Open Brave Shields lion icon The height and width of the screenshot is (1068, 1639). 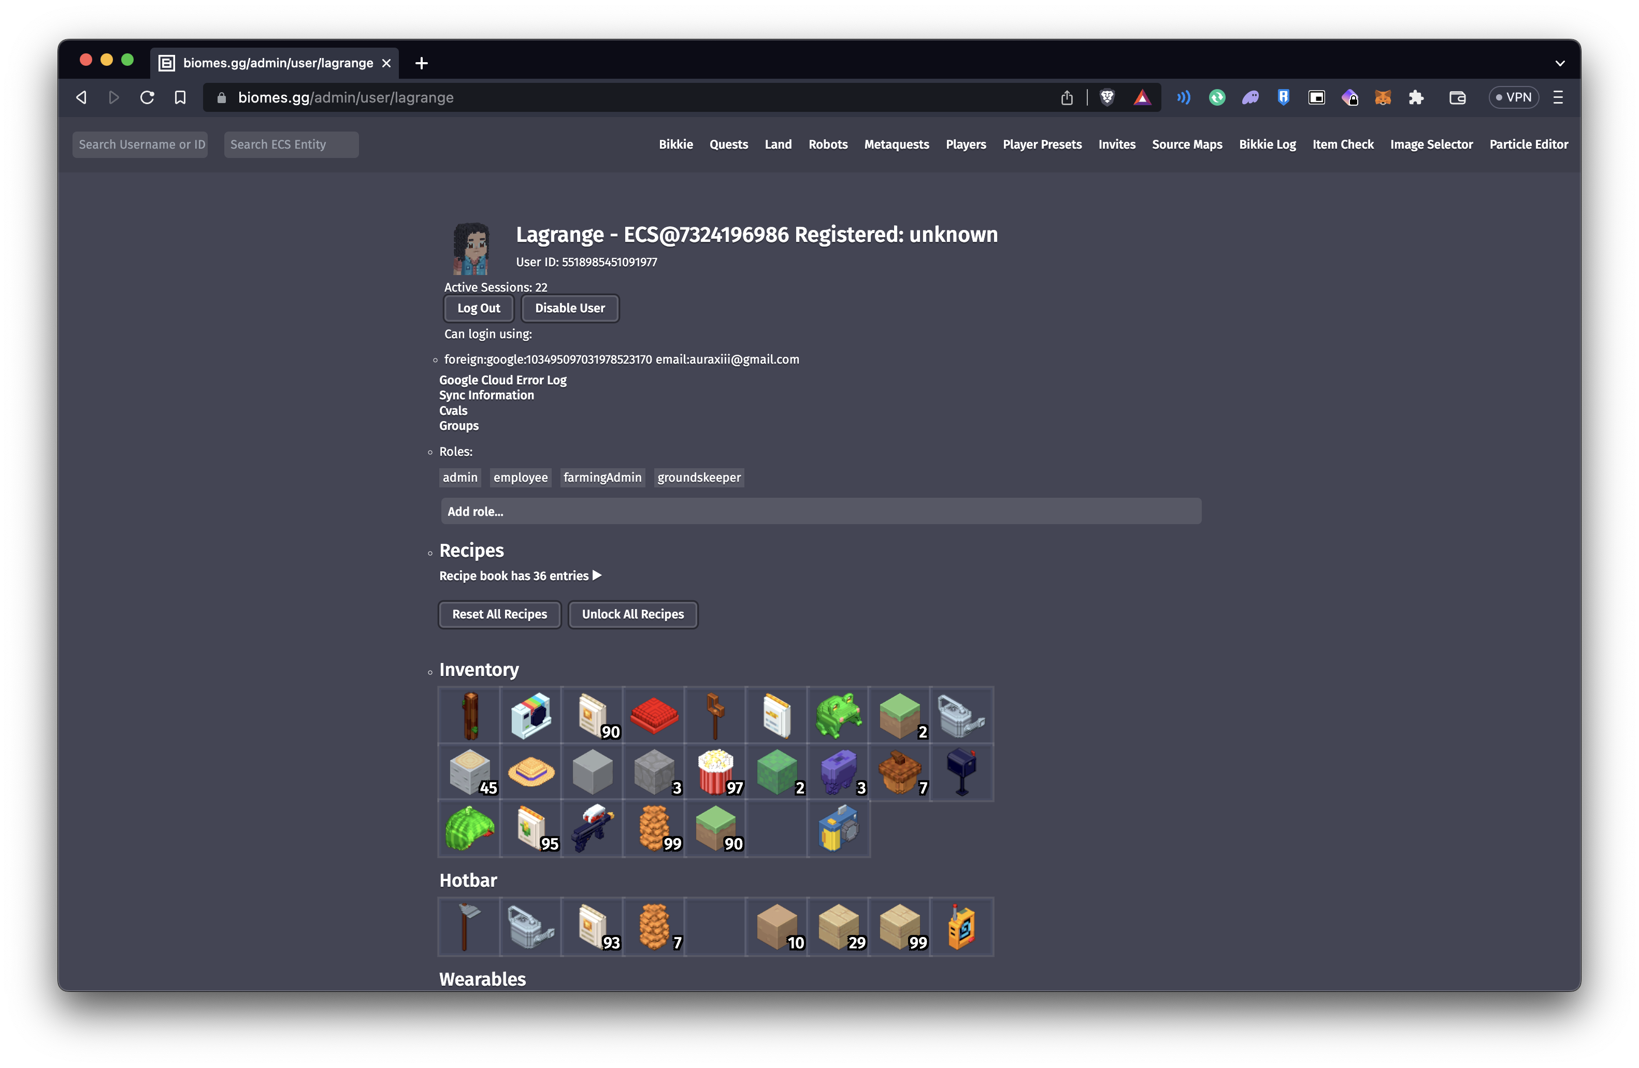(1108, 98)
